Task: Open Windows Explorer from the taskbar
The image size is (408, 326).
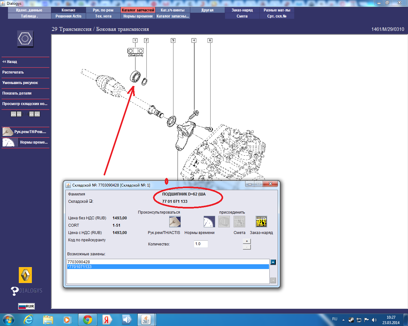Action: tap(48, 320)
